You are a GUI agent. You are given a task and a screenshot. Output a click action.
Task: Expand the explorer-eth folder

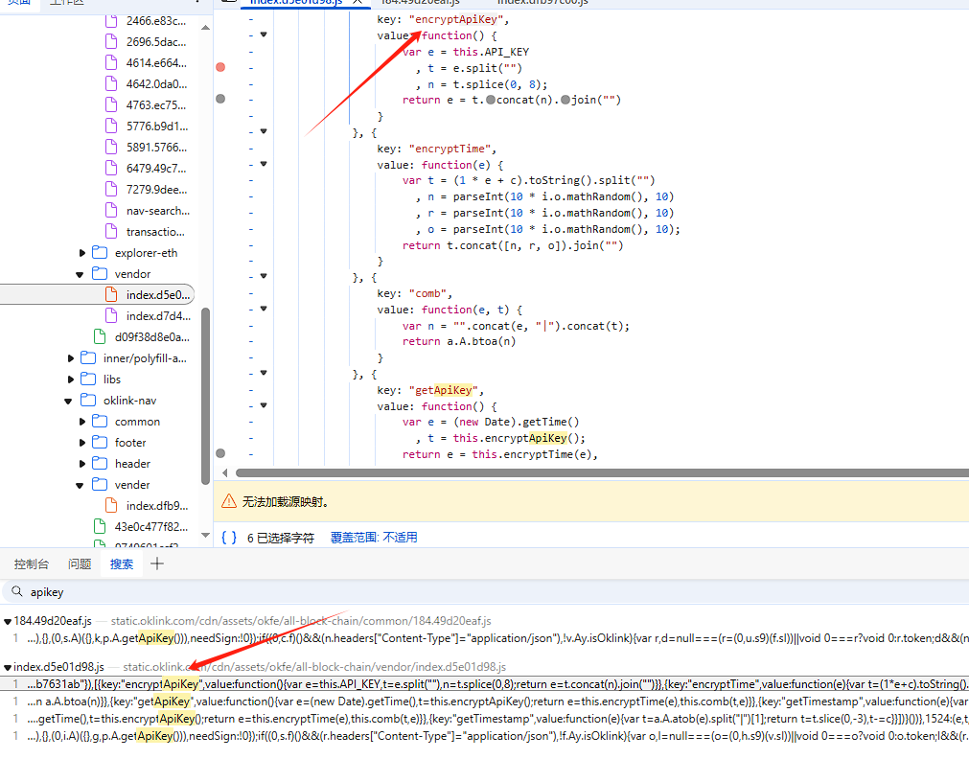(81, 252)
